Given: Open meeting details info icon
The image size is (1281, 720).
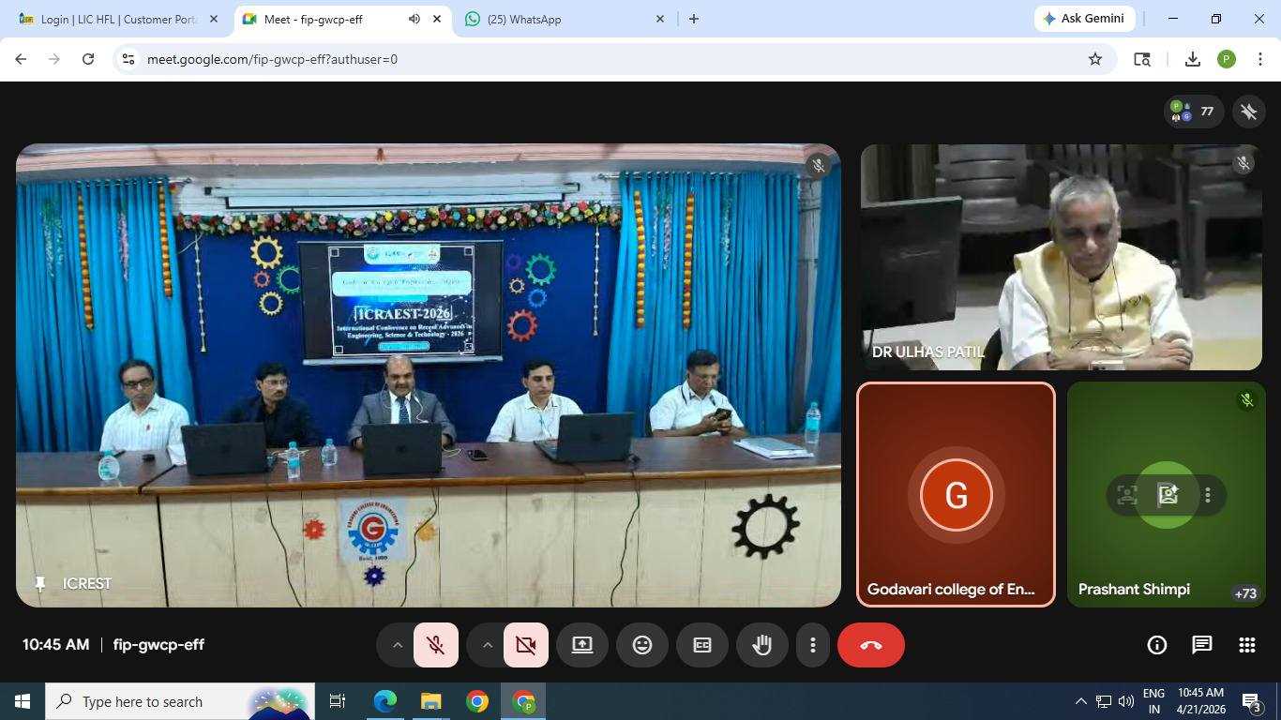Looking at the screenshot, I should [x=1156, y=645].
